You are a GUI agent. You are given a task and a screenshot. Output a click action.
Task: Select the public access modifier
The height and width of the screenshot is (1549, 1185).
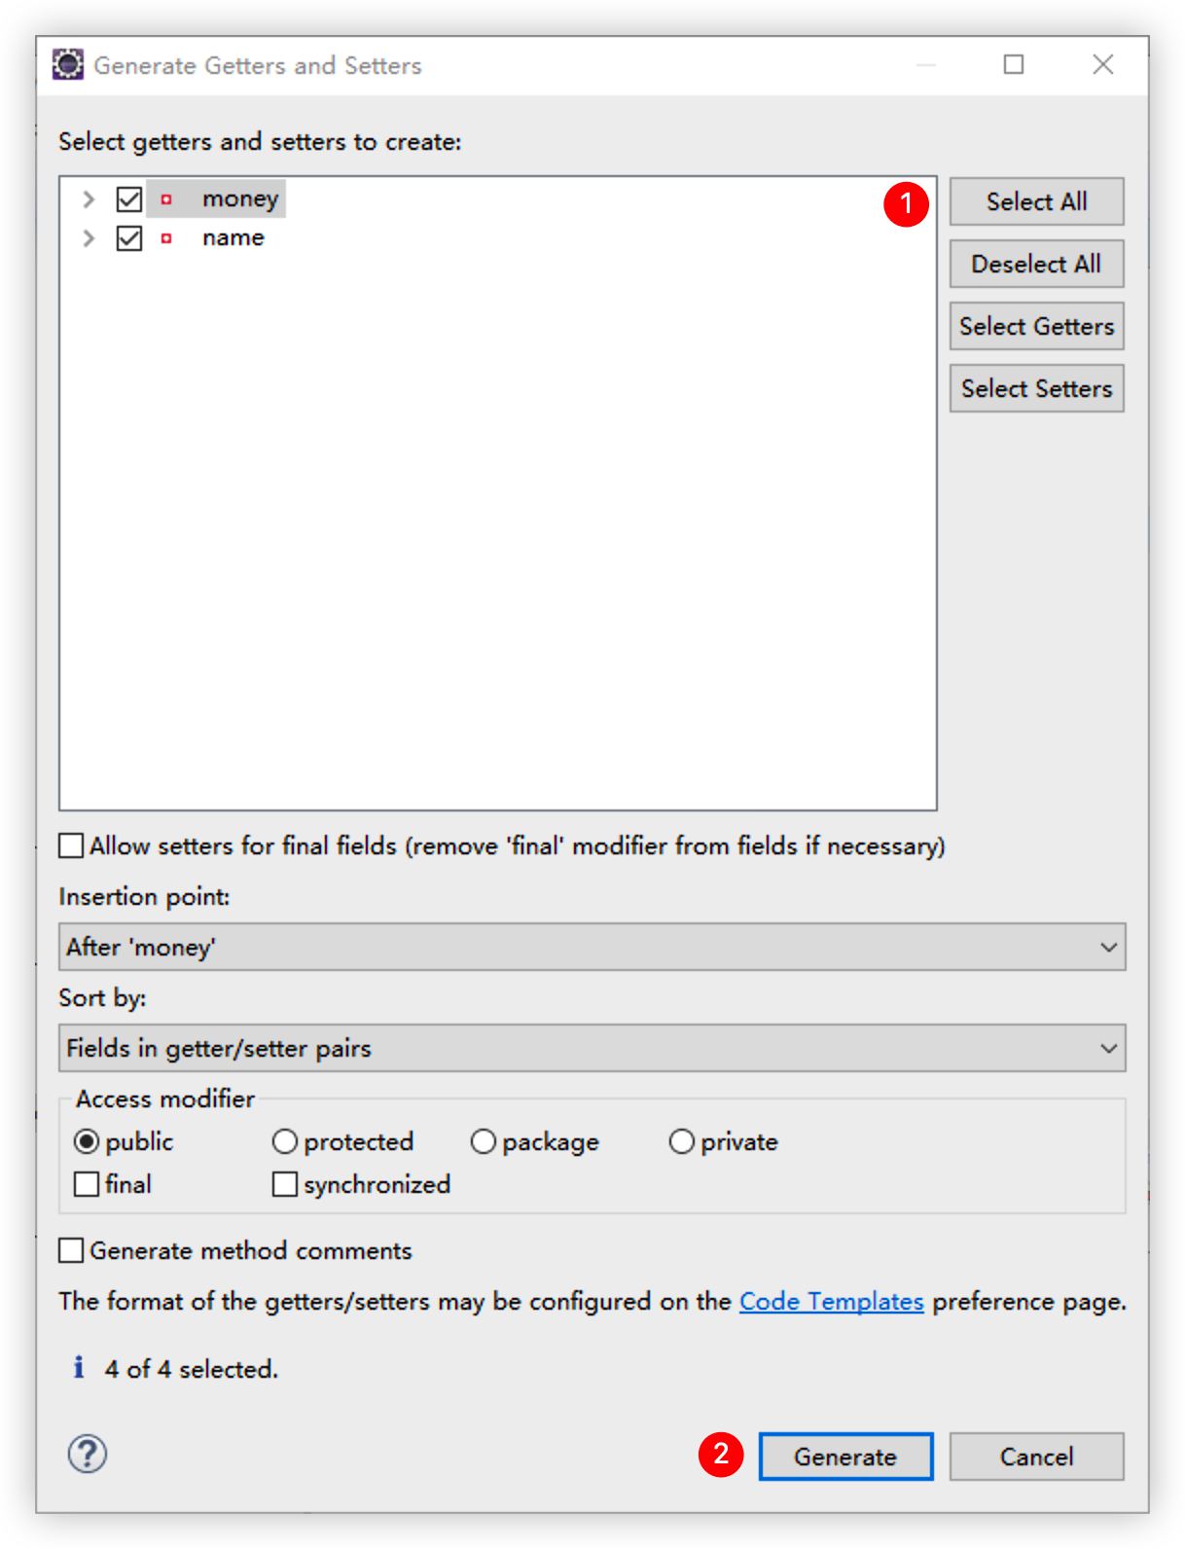[87, 1141]
